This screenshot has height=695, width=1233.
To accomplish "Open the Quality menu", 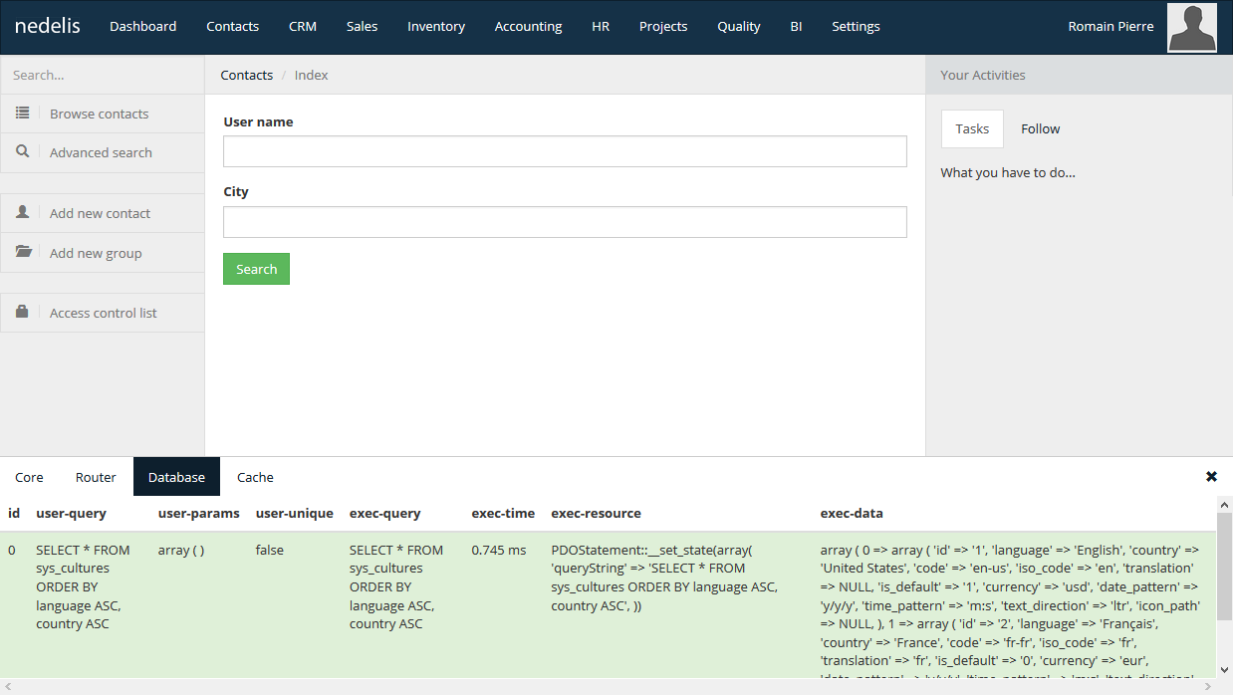I will (x=739, y=27).
